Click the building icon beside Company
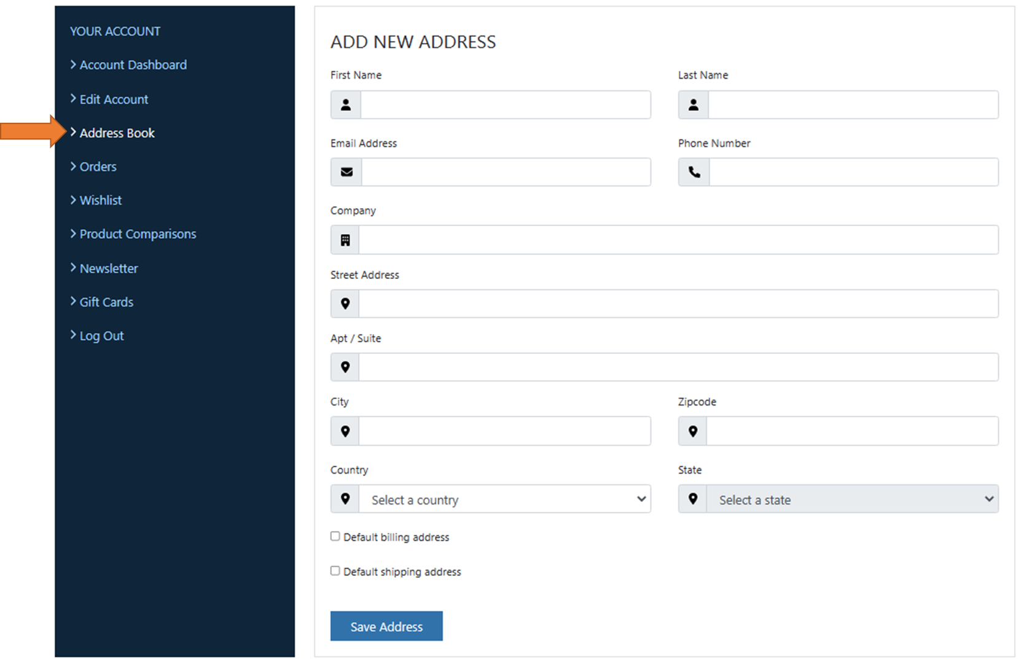Viewport: 1024px width, 663px height. click(345, 240)
